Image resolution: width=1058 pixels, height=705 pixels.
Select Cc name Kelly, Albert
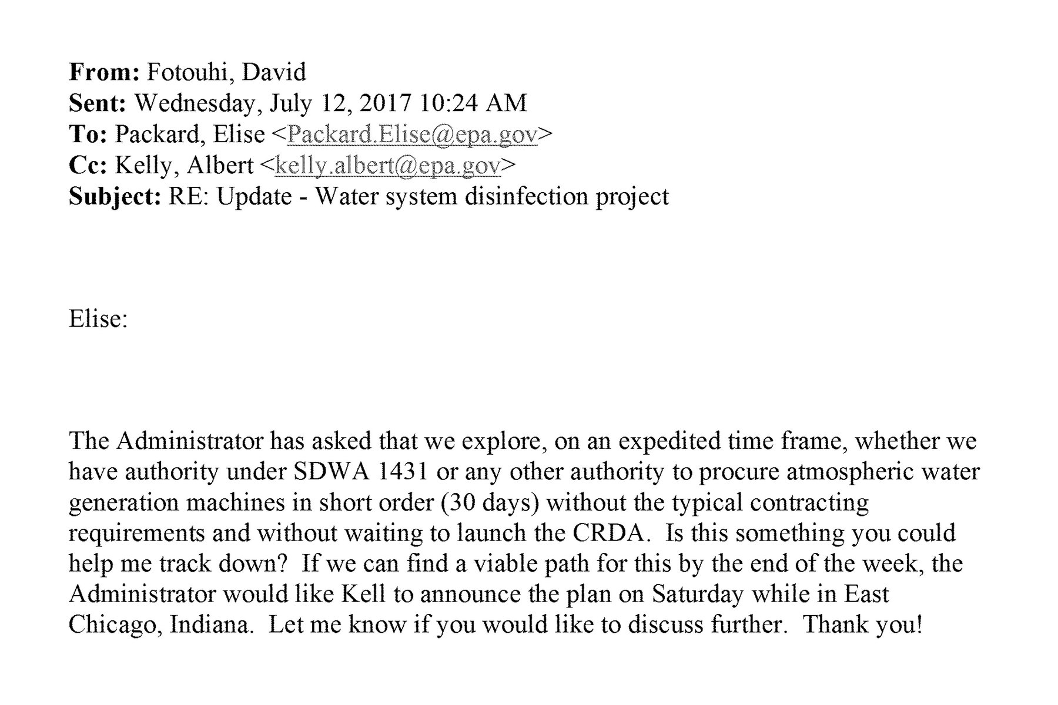click(x=183, y=166)
